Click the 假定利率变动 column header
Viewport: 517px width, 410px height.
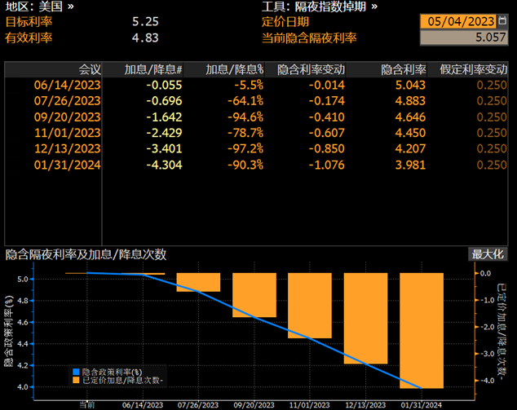point(474,70)
